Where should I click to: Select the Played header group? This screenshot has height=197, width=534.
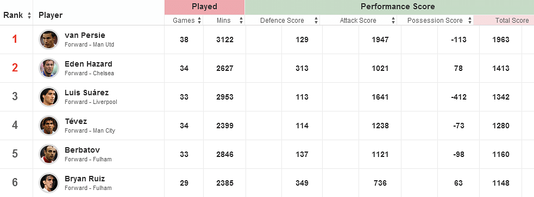click(x=204, y=7)
